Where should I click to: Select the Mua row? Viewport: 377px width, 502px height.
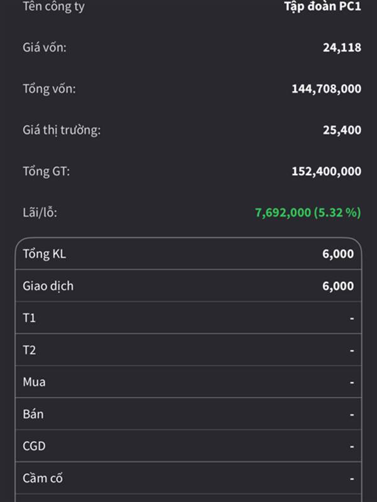(188, 382)
